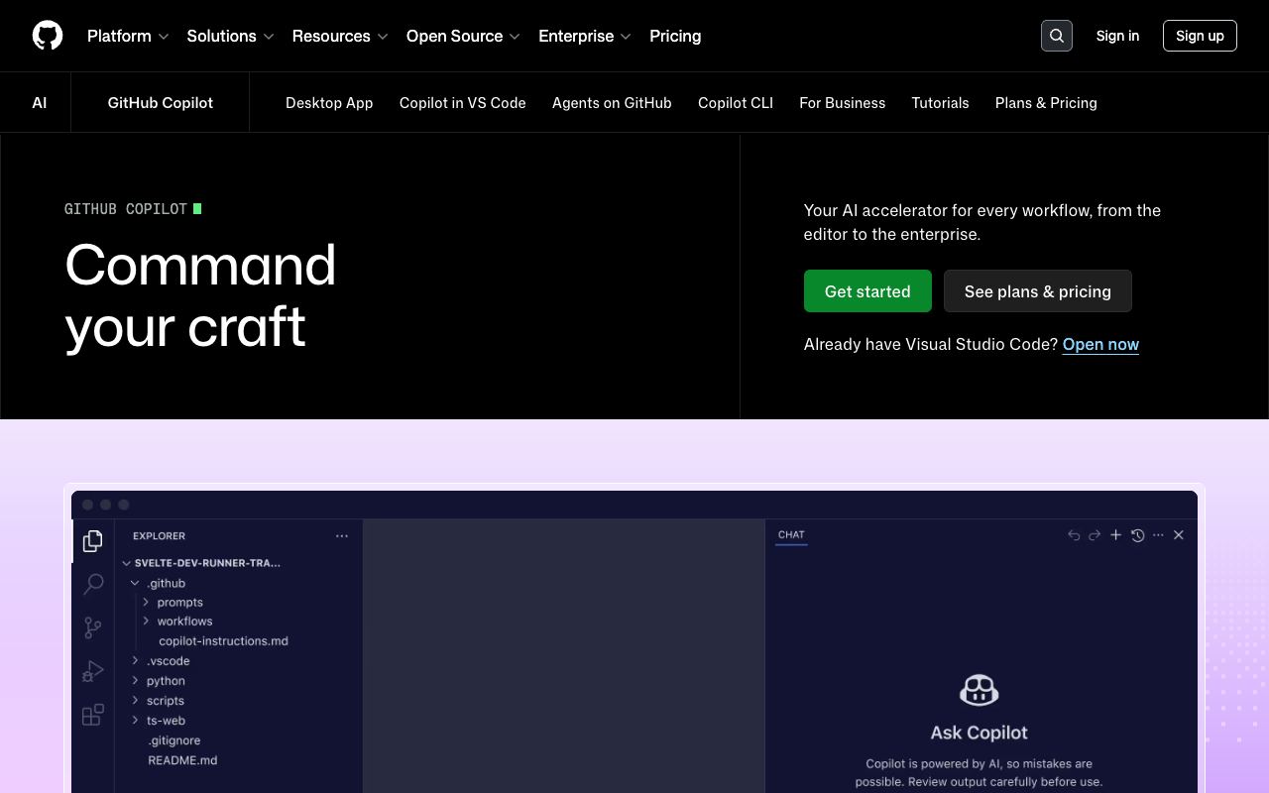The width and height of the screenshot is (1269, 793).
Task: Expand the Open Source menu
Action: point(463,36)
